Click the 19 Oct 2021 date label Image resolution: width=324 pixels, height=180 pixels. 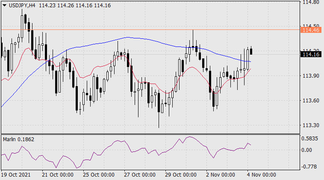pos(16,175)
